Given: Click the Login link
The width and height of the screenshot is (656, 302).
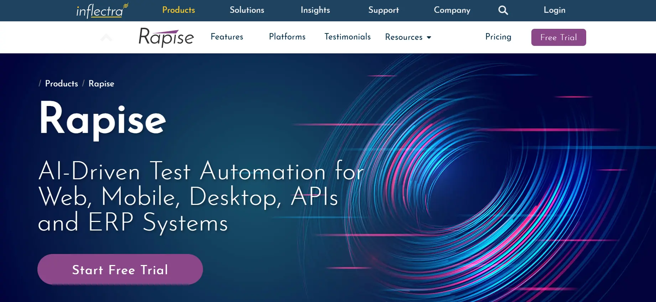Looking at the screenshot, I should pyautogui.click(x=555, y=10).
